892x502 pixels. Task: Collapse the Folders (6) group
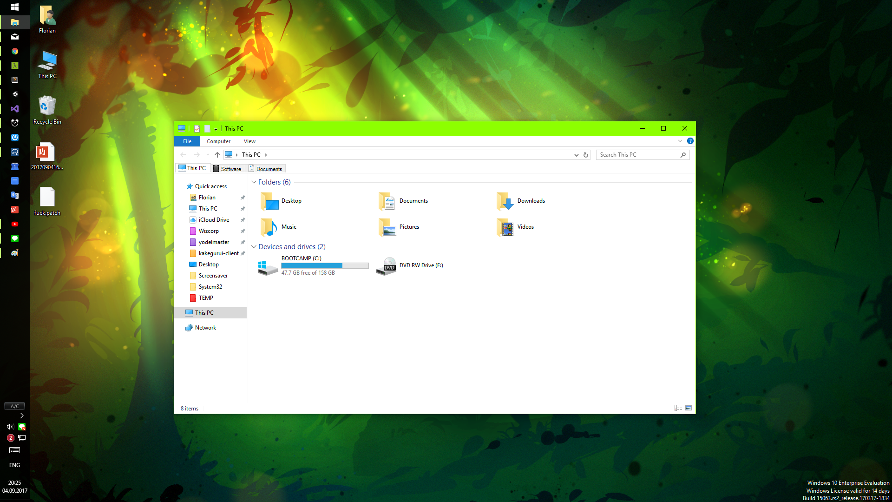pyautogui.click(x=254, y=182)
